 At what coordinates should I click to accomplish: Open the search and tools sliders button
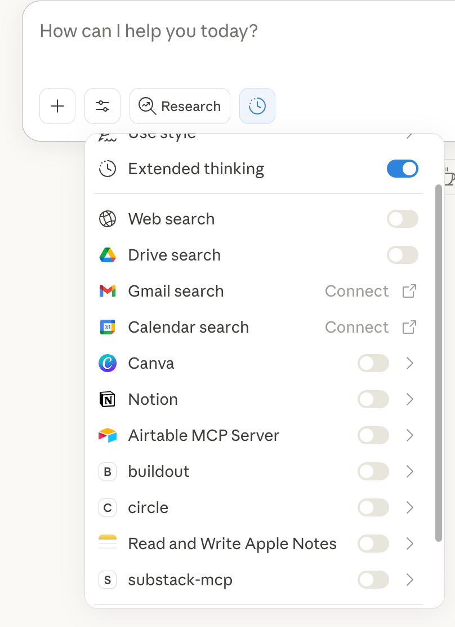pos(102,106)
